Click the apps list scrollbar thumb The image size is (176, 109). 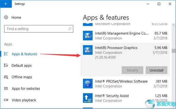174,51
